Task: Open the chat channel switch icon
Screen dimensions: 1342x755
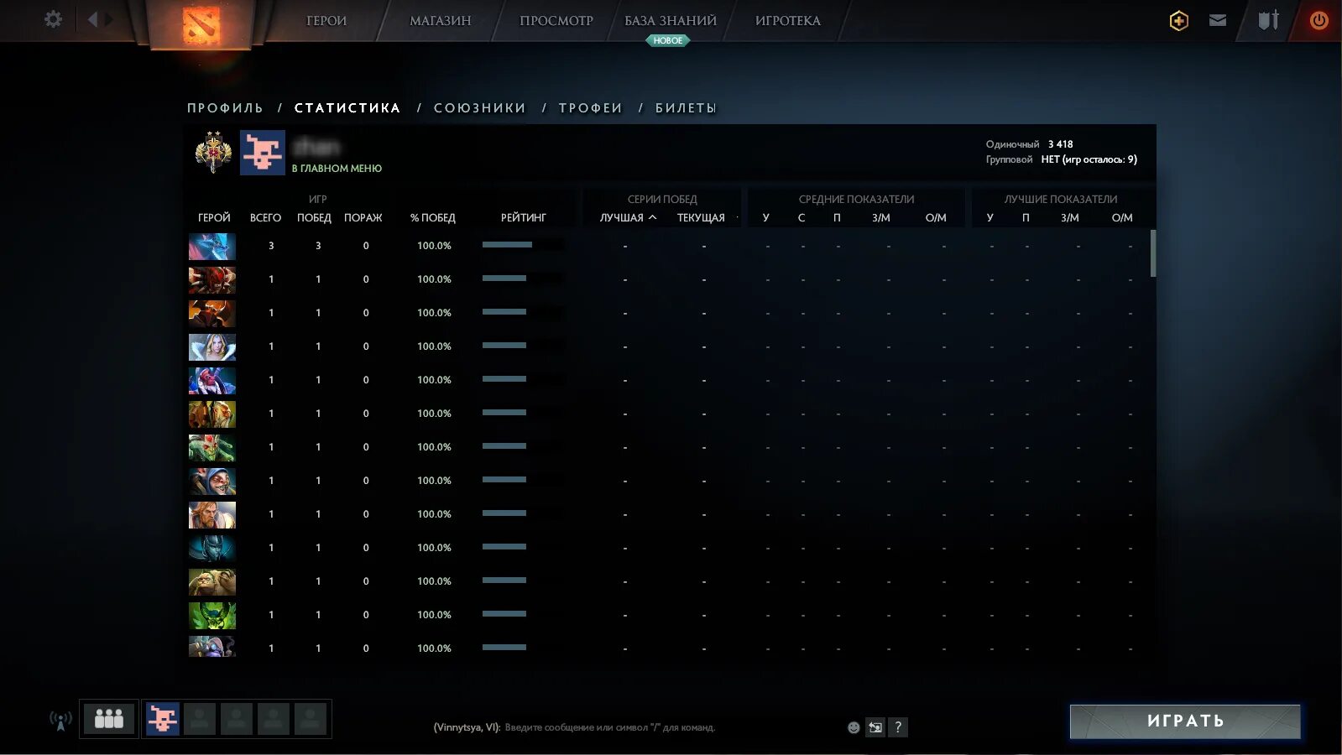Action: pos(875,727)
